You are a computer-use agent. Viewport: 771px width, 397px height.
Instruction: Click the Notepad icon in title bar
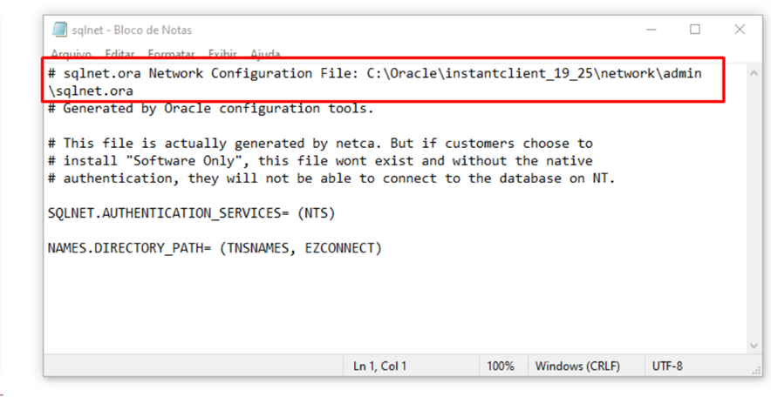(60, 30)
